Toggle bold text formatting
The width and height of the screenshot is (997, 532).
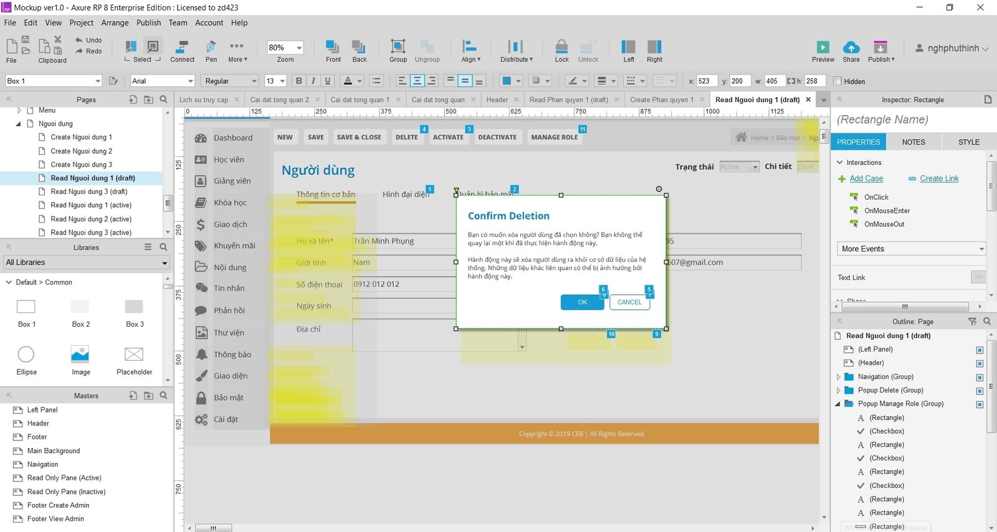coord(299,81)
